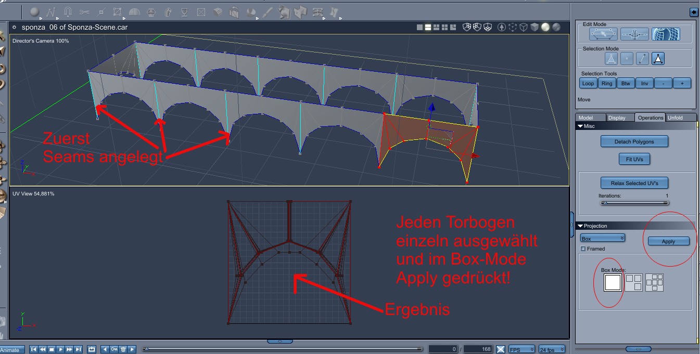
Task: Switch to wireframe cube display
Action: 524,27
